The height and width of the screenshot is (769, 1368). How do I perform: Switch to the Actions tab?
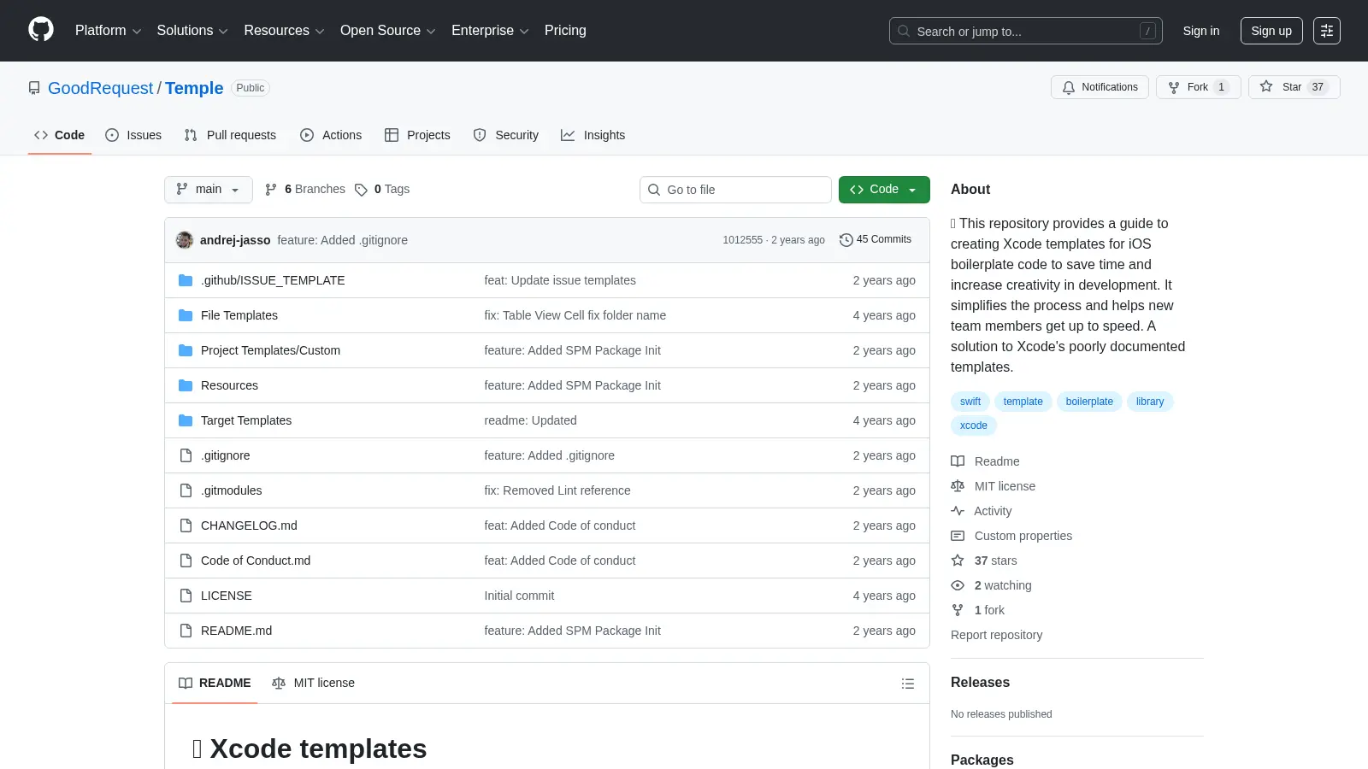[x=331, y=135]
